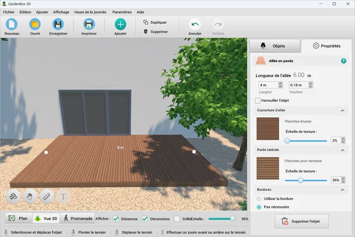The height and width of the screenshot is (237, 355).
Task: Switch to the Objets tab
Action: pos(273,46)
